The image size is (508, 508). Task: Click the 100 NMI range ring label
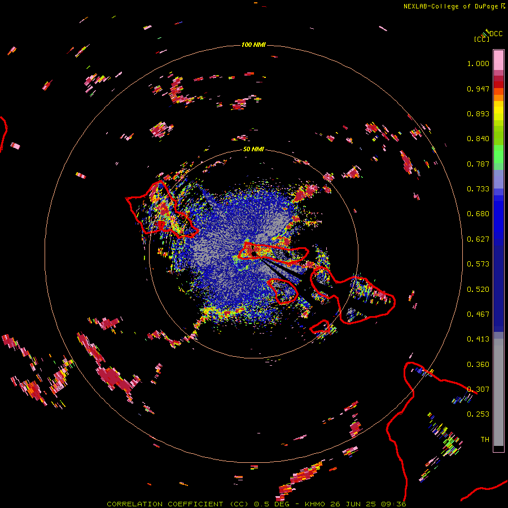pos(253,45)
